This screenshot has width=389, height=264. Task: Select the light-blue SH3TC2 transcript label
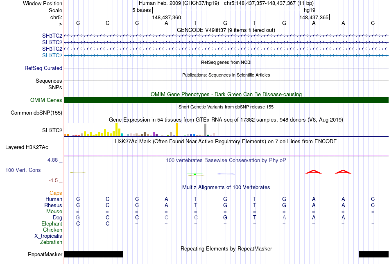(x=52, y=55)
